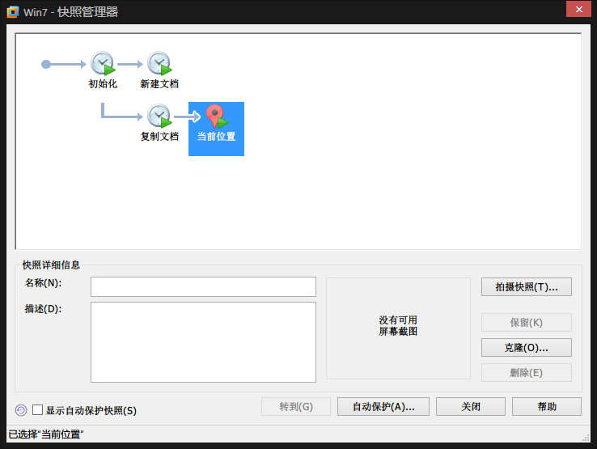Image resolution: width=597 pixels, height=449 pixels.
Task: Open 帮助 button
Action: (546, 407)
